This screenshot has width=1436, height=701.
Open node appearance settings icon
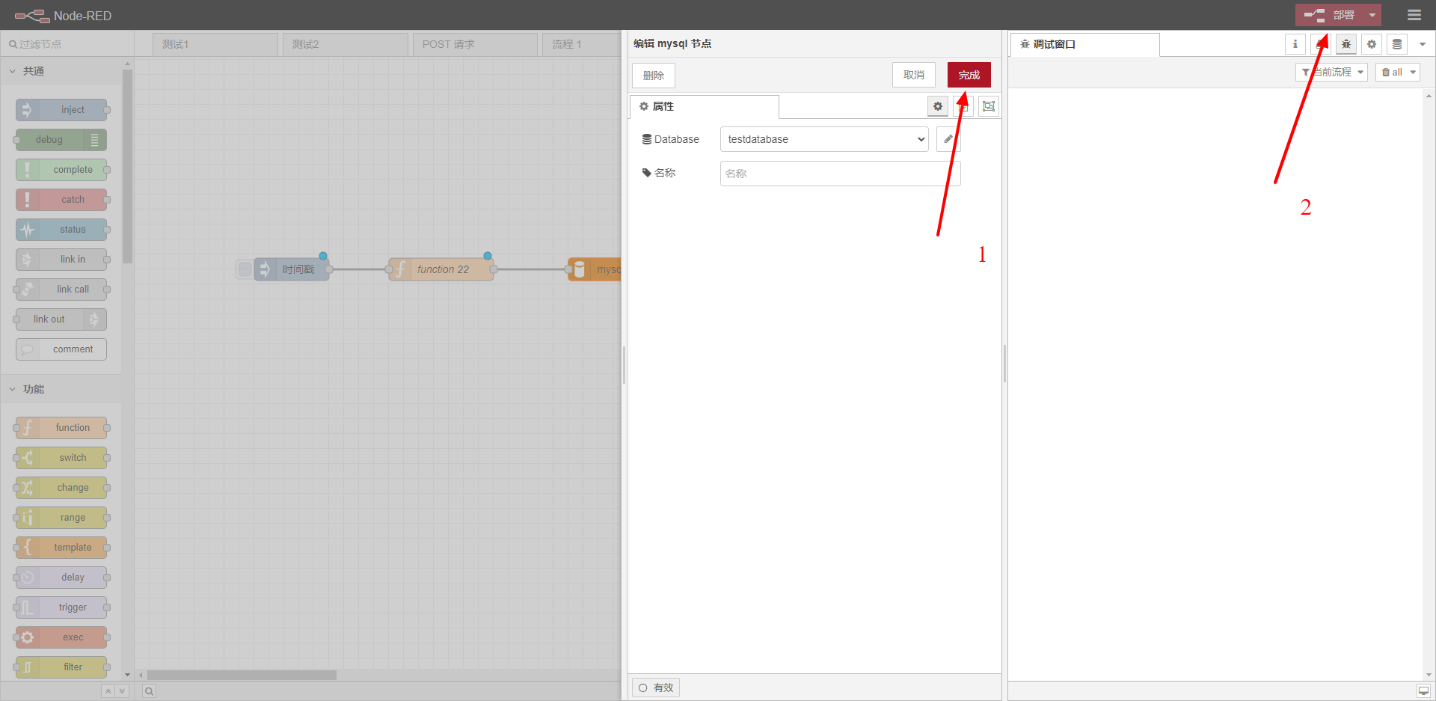[989, 106]
